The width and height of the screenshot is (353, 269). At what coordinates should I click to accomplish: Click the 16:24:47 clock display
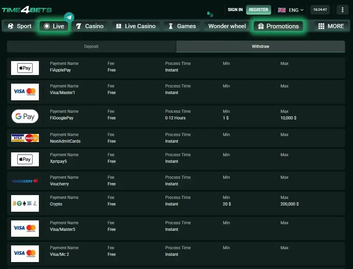coord(320,10)
